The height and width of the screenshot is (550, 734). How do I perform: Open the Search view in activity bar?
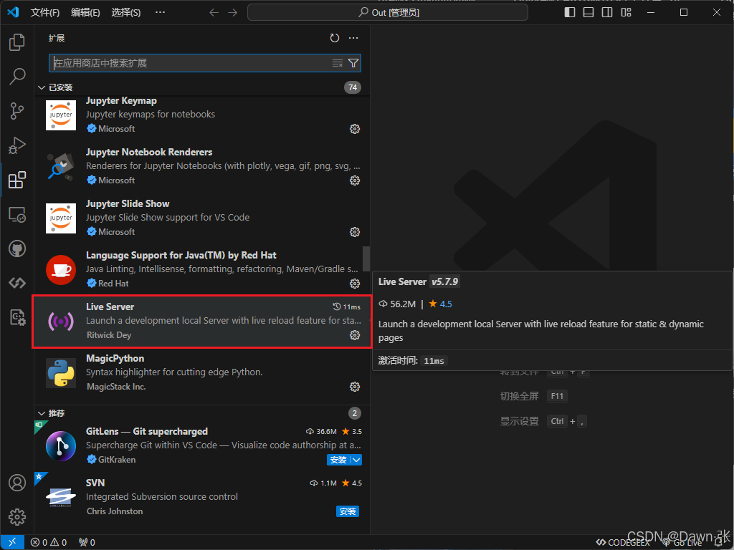17,77
